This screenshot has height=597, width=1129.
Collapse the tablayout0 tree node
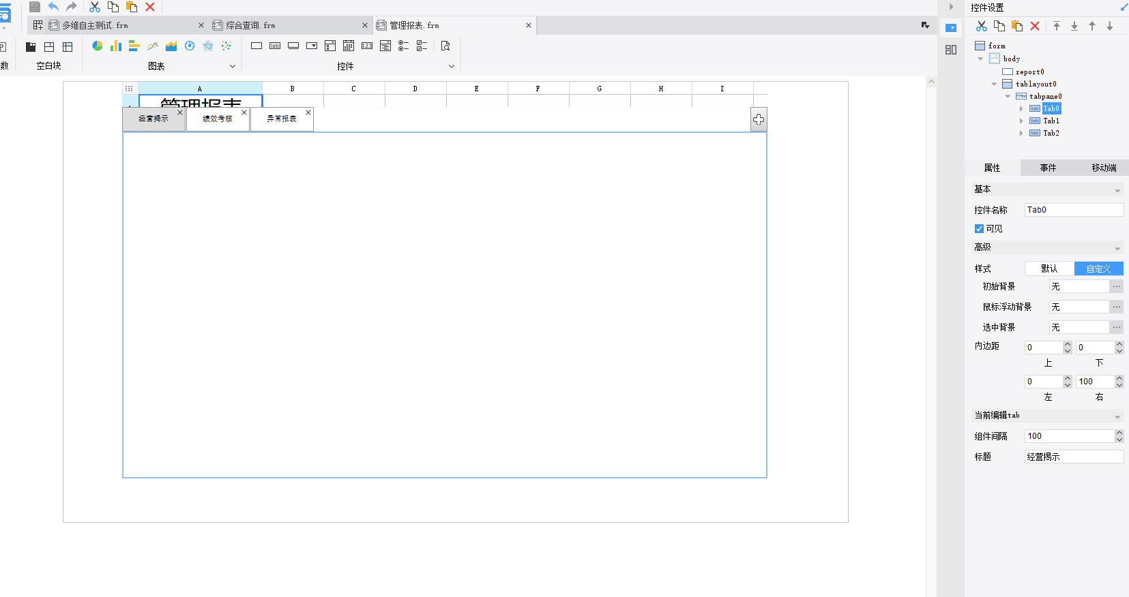[x=994, y=84]
